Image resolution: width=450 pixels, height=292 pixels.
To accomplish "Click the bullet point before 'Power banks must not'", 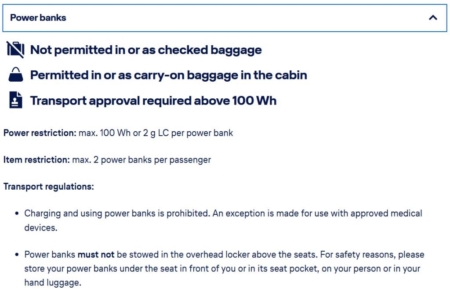I will click(17, 255).
